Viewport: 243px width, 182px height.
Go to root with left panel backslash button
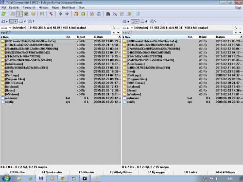coord(114,28)
